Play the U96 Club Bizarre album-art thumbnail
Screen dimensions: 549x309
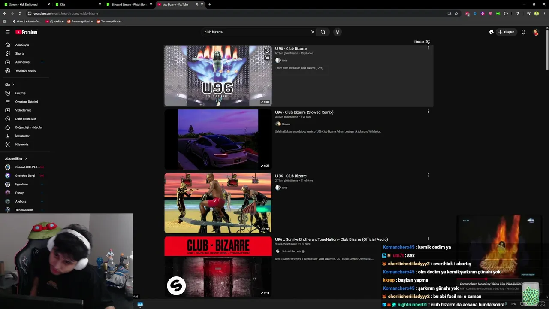click(218, 76)
